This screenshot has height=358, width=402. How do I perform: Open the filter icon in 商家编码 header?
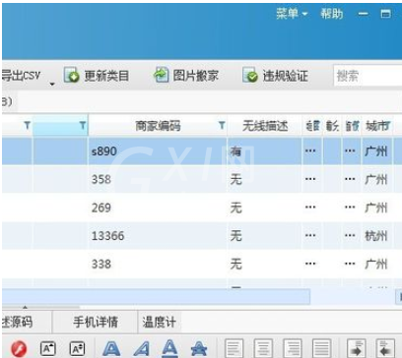[x=222, y=125]
